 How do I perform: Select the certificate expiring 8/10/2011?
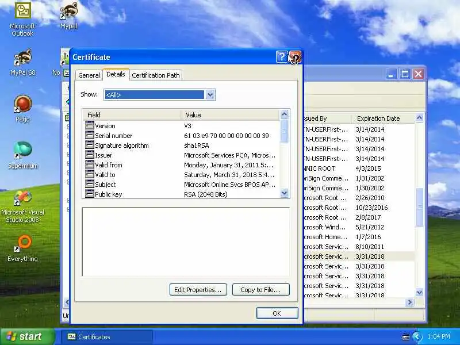click(x=358, y=247)
